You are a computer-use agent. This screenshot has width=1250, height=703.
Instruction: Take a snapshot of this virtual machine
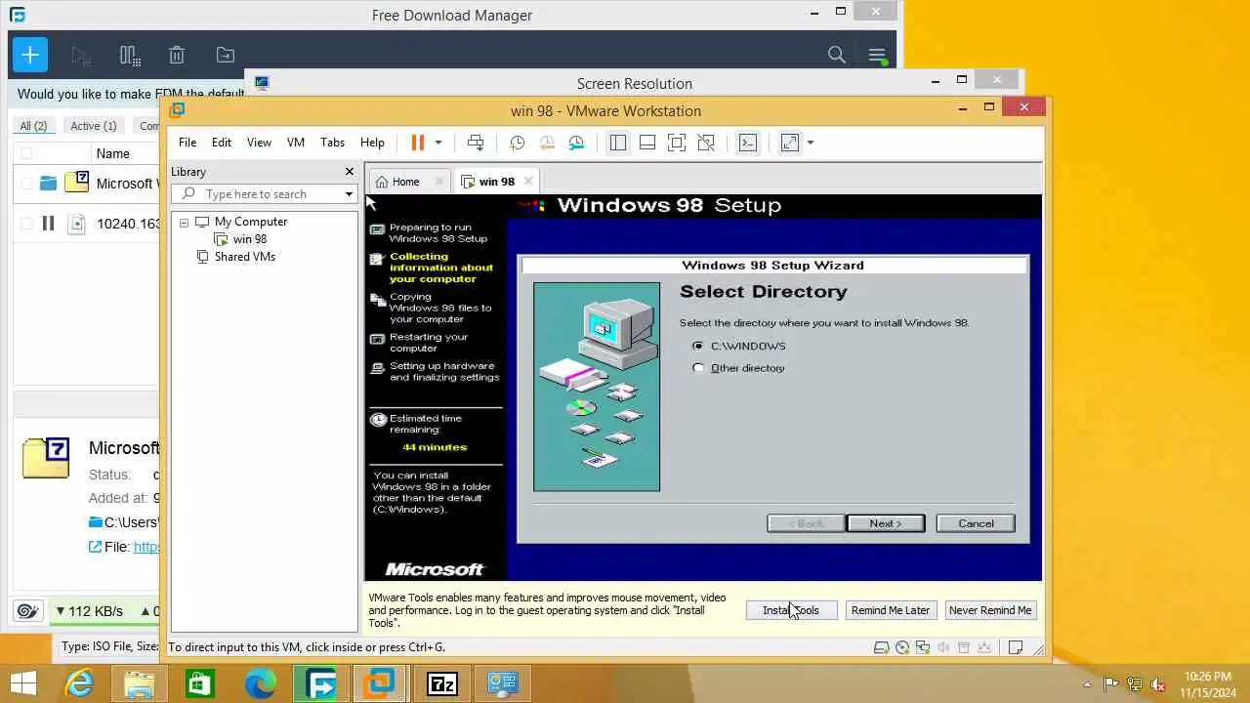click(517, 143)
